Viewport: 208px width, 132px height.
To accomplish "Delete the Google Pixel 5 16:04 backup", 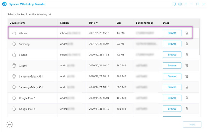I will [x=187, y=98].
